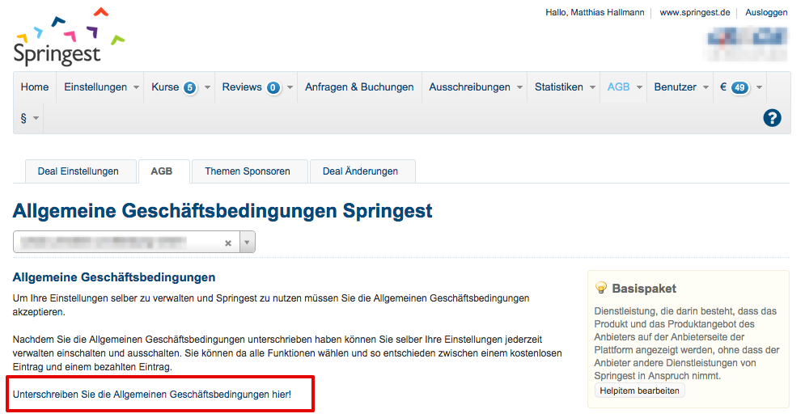This screenshot has width=805, height=418.
Task: Click the Hallo, Matthias Hallmann text
Action: pos(595,12)
